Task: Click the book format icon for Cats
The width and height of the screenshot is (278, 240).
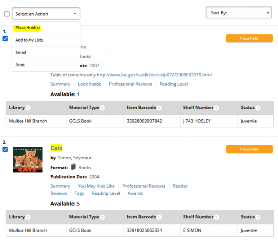Action: coord(74,167)
